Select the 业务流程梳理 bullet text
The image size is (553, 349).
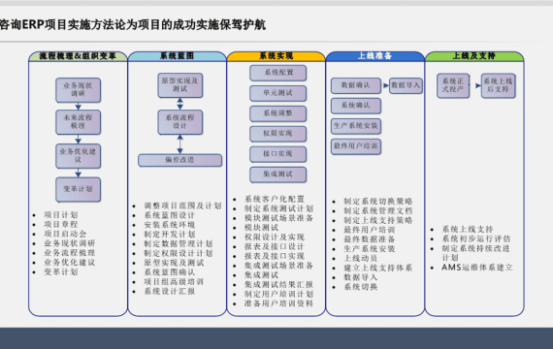click(x=70, y=253)
